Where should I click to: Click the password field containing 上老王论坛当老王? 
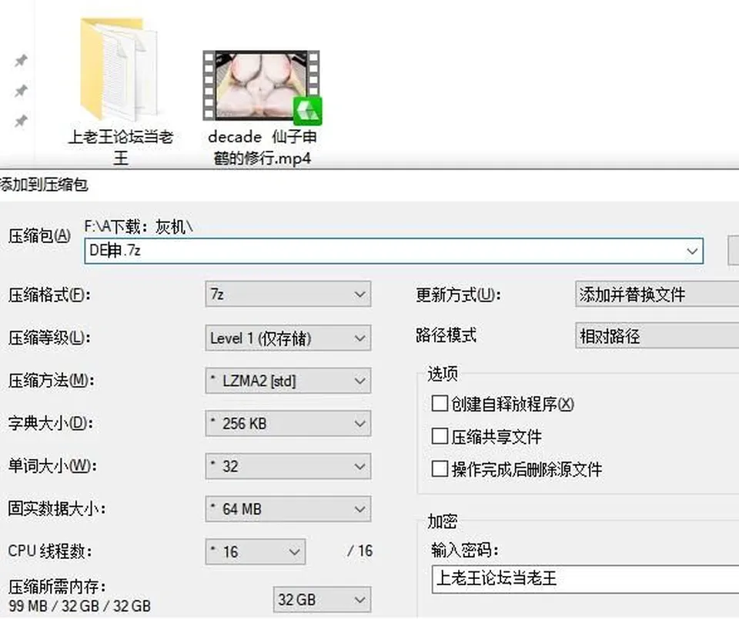tap(585, 578)
